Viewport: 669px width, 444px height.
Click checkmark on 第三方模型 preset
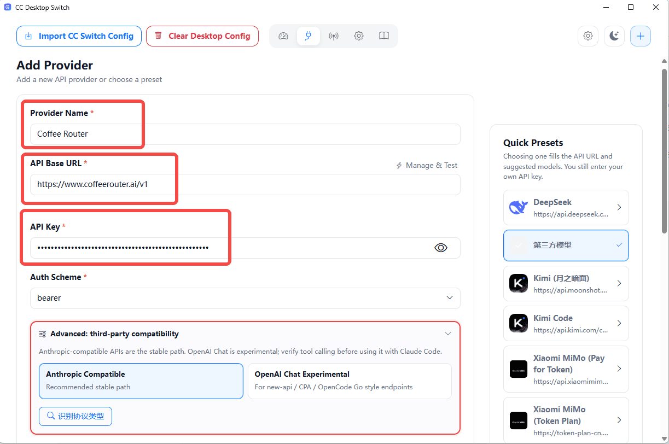click(619, 246)
